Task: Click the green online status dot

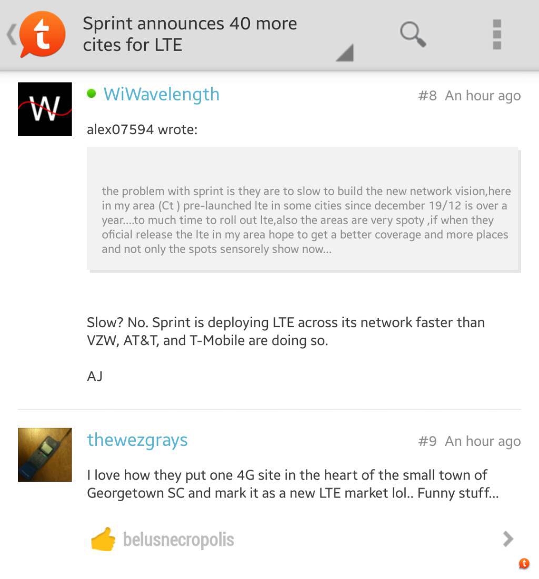Action: point(91,94)
